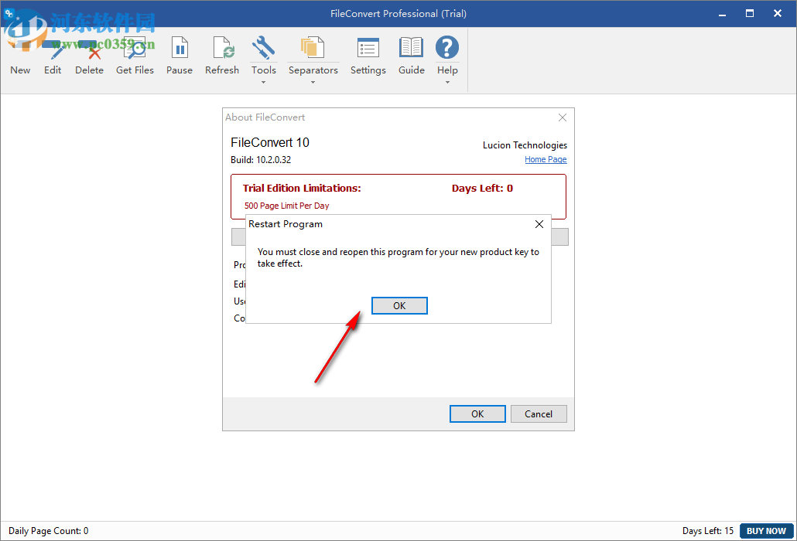Close the Restart Program dialog
Image resolution: width=797 pixels, height=541 pixels.
(539, 224)
